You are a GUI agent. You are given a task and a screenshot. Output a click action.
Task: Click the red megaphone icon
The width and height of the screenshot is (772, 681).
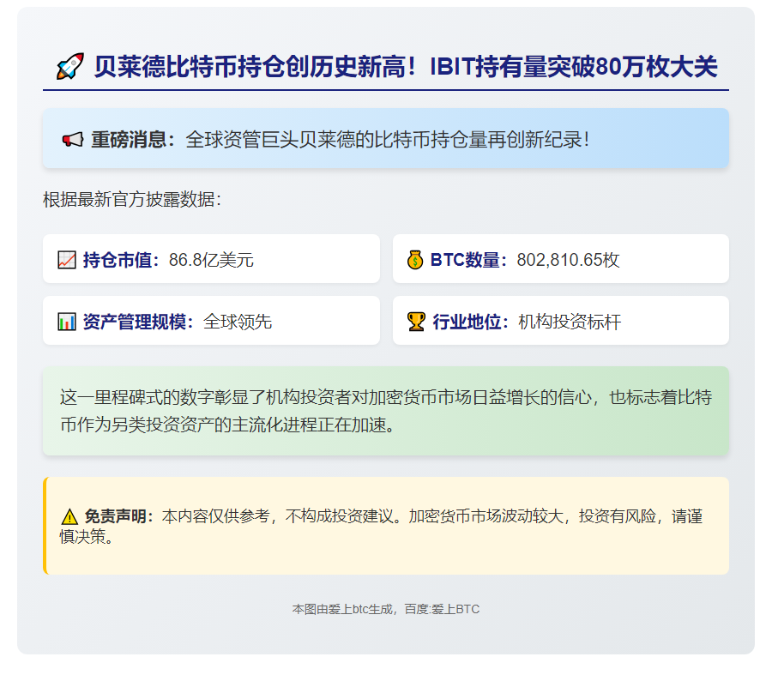tap(72, 137)
